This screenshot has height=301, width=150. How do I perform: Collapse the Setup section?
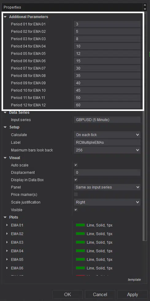click(x=5, y=127)
